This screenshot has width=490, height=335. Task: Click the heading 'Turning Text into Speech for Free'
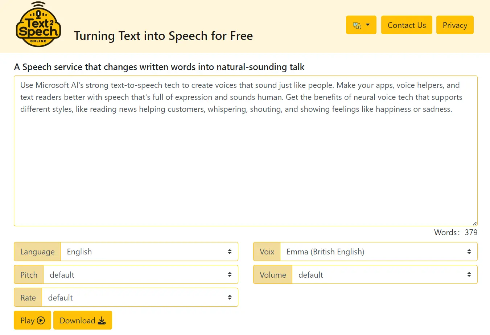pyautogui.click(x=163, y=36)
